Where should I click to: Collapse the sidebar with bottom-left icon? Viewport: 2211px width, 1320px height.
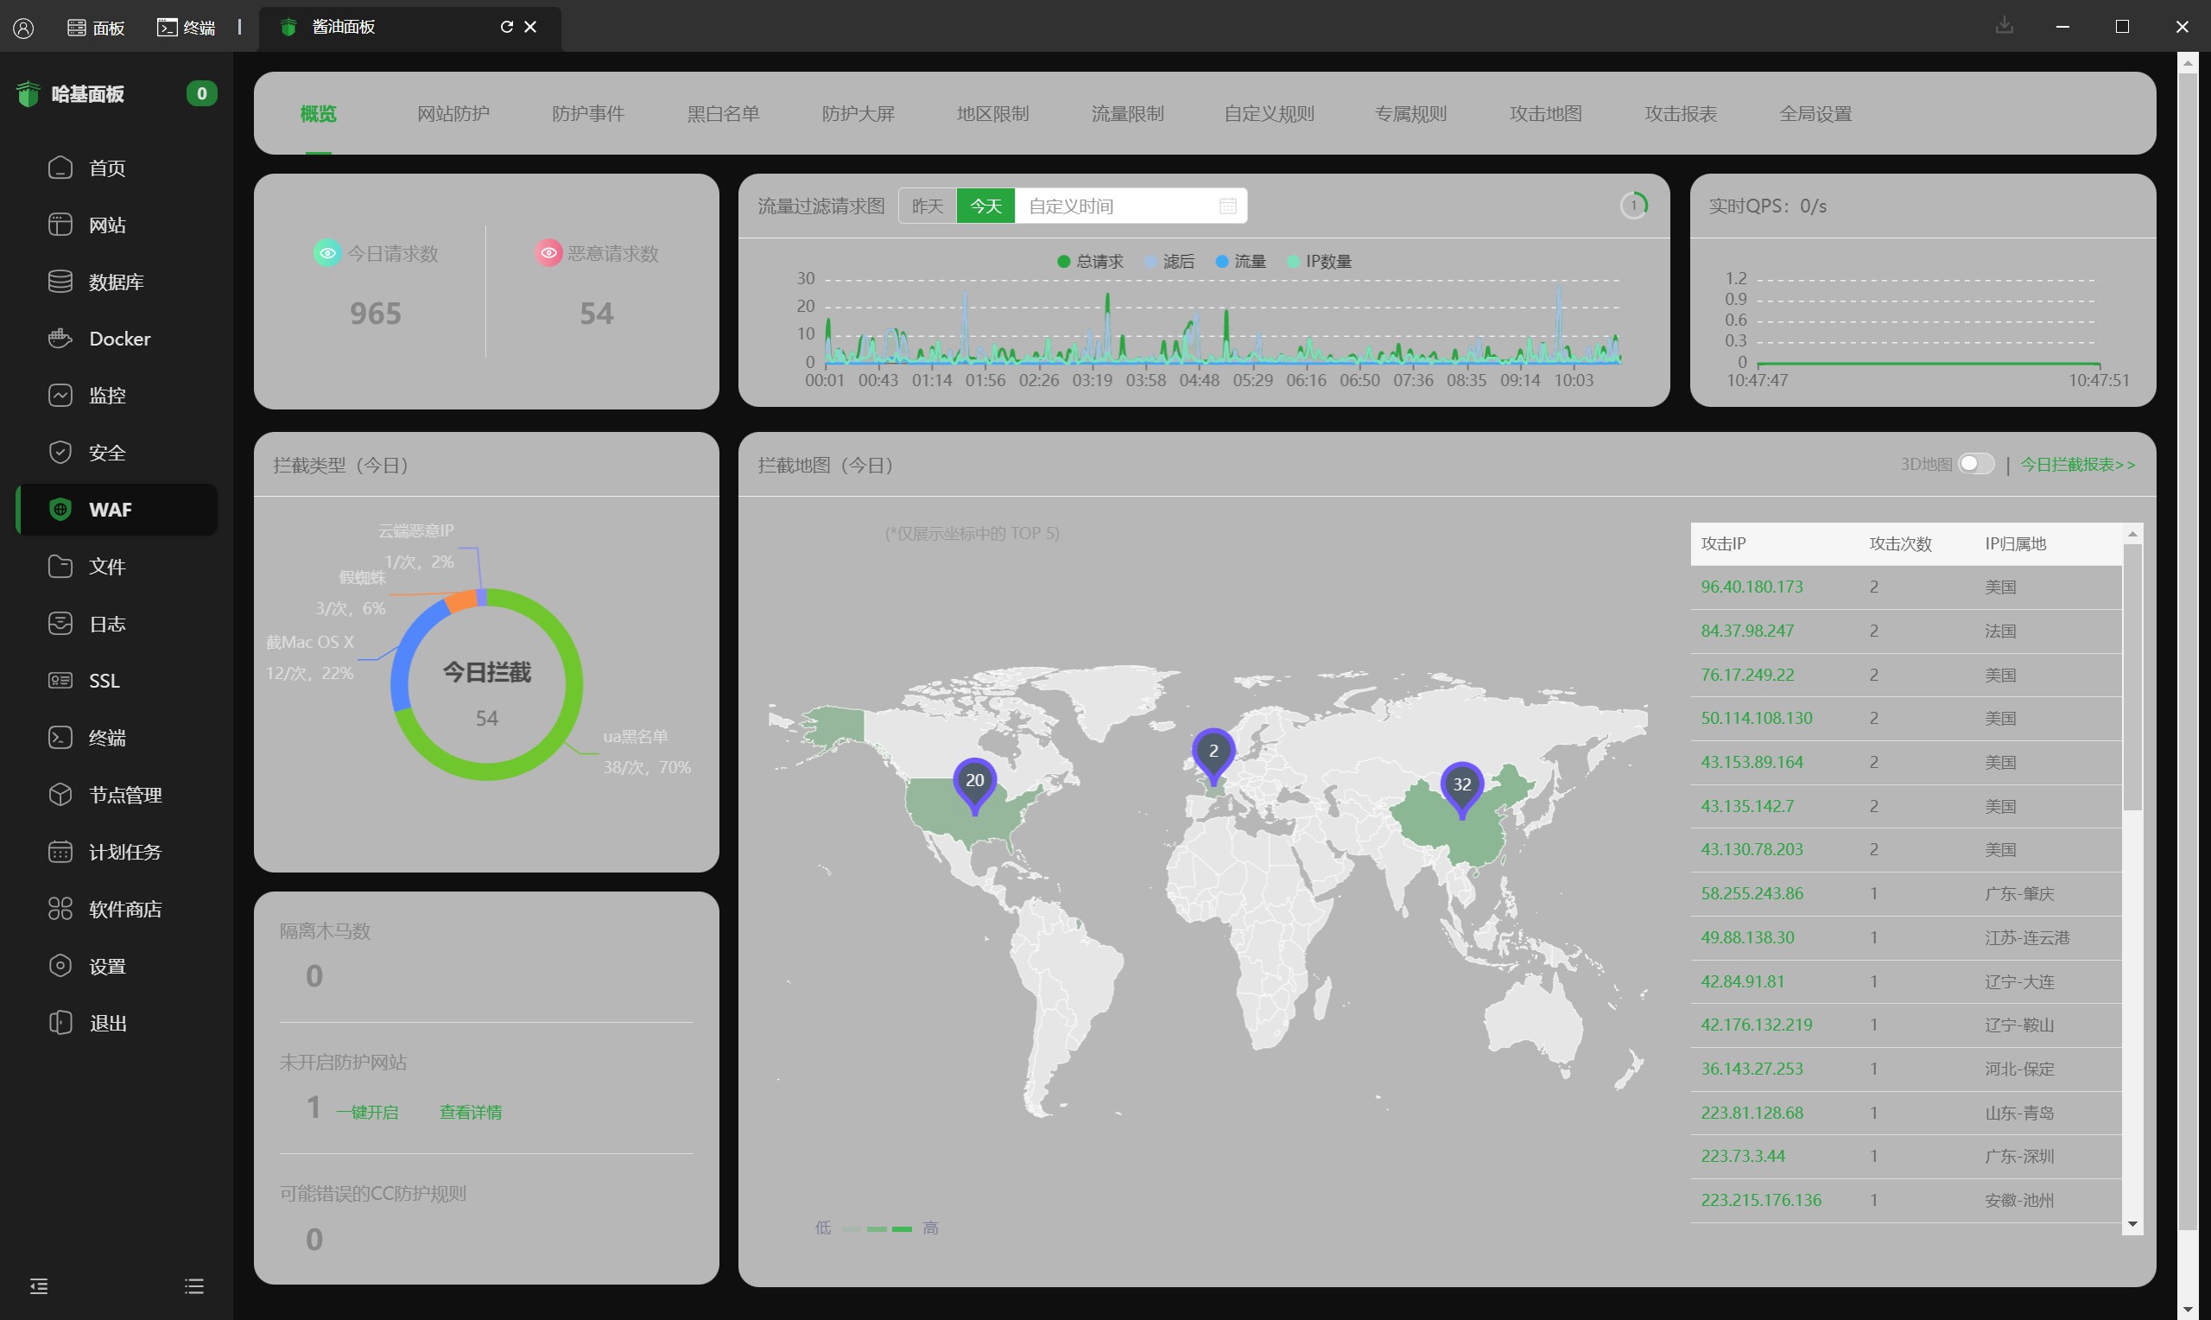tap(38, 1286)
